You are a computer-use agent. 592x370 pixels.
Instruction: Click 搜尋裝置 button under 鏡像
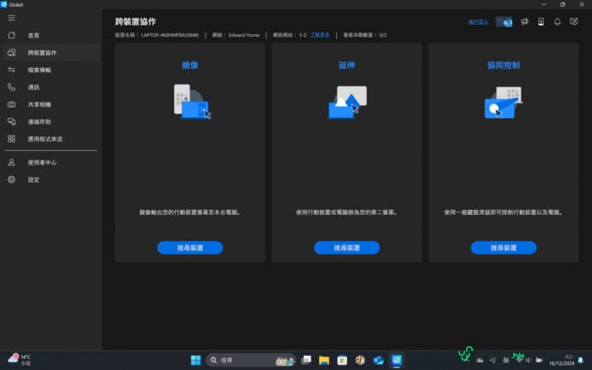tap(189, 247)
